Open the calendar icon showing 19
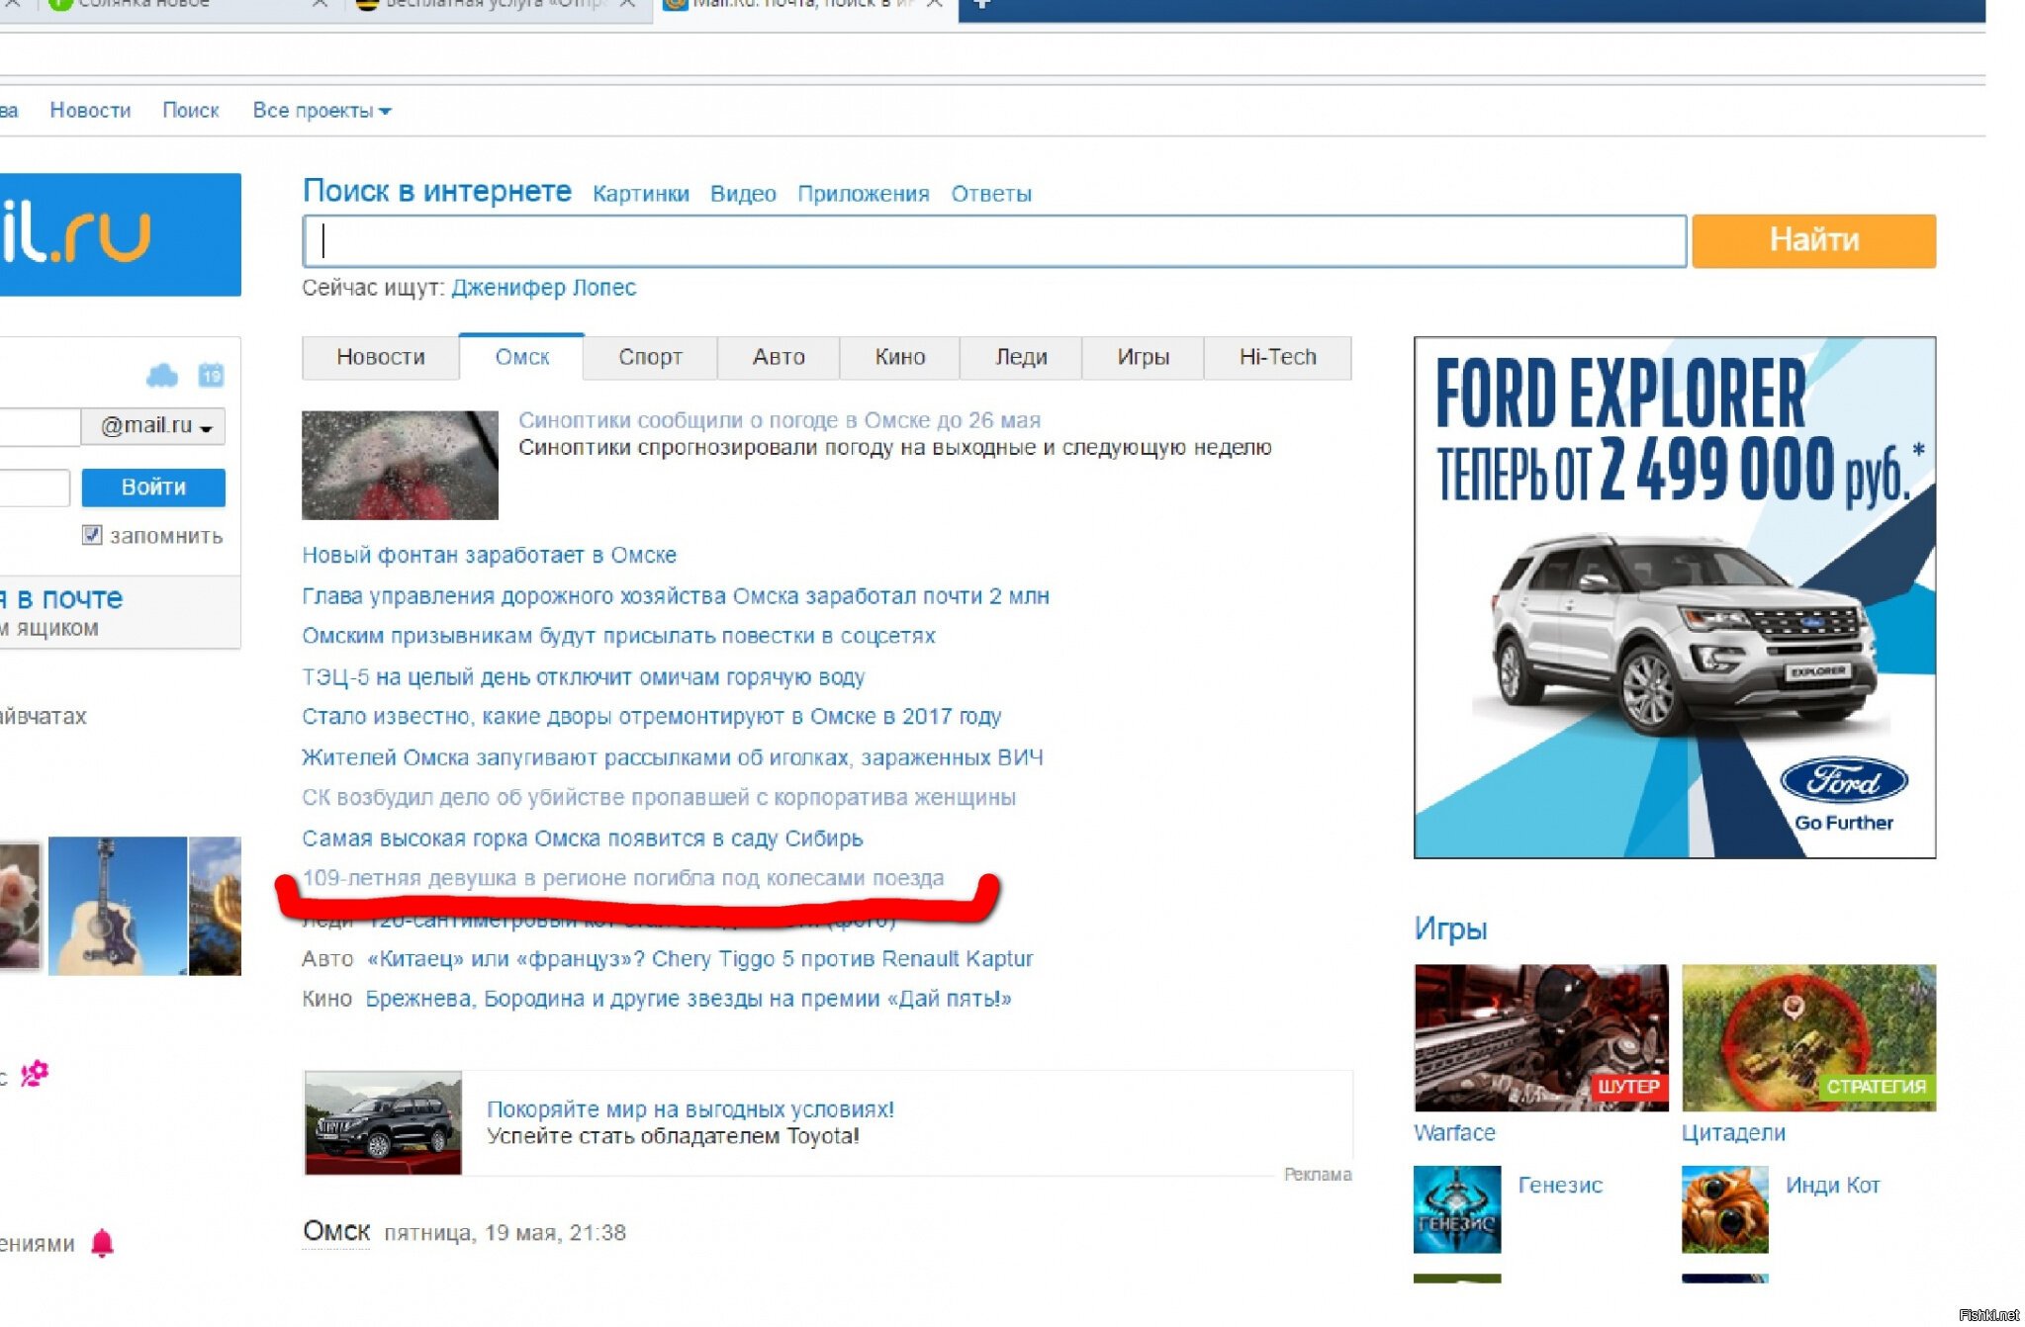This screenshot has height=1327, width=2025. click(x=211, y=376)
